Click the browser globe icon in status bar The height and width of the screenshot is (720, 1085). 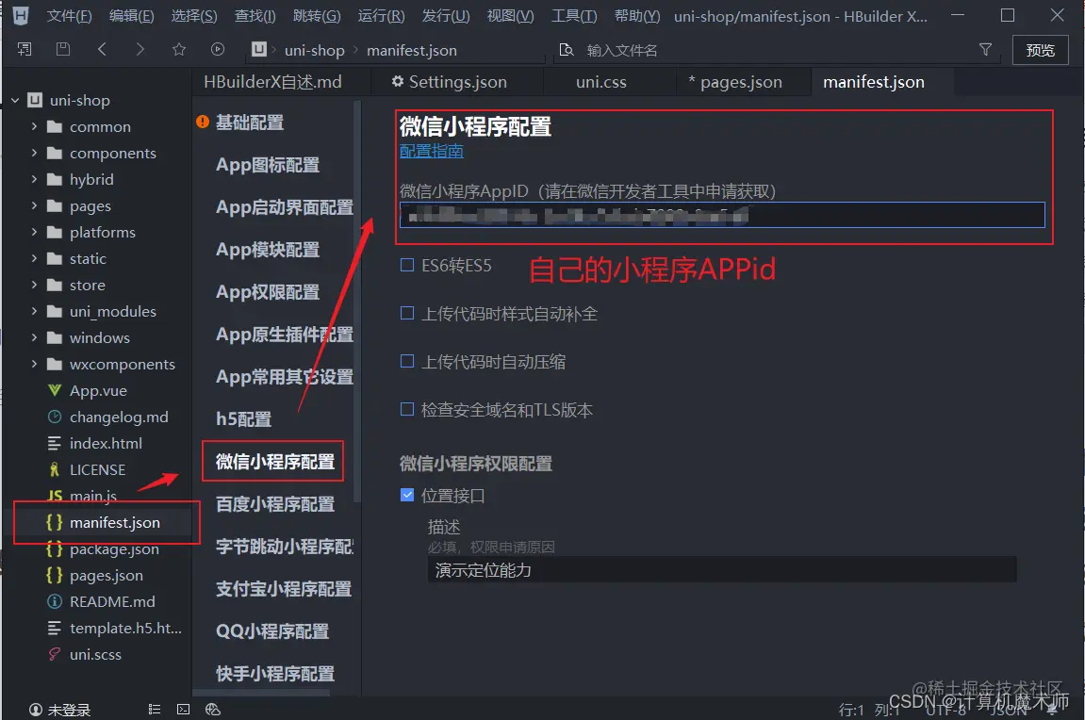coord(212,709)
